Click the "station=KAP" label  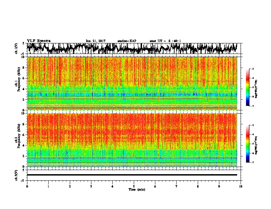point(127,41)
